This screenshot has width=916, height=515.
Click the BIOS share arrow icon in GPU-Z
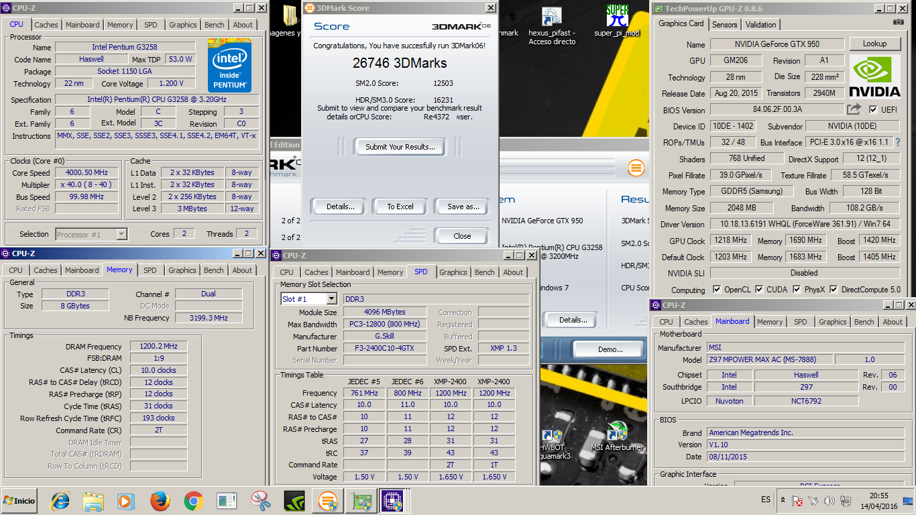(x=854, y=109)
